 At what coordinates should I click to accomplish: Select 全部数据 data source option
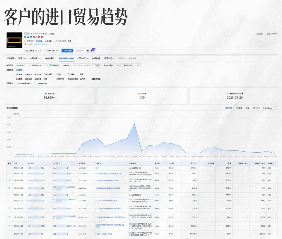point(19,70)
